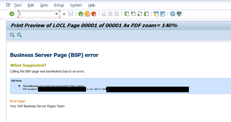Click the orange Exit icon
The height and width of the screenshot is (122, 231).
click(x=87, y=14)
